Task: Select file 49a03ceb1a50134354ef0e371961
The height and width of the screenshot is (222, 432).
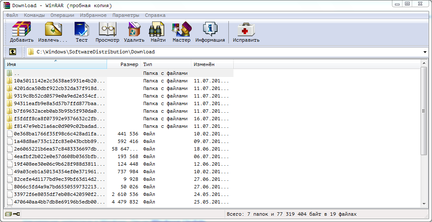Action: tap(59, 172)
